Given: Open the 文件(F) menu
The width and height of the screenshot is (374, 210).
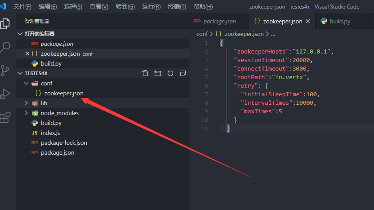Looking at the screenshot, I should point(22,6).
